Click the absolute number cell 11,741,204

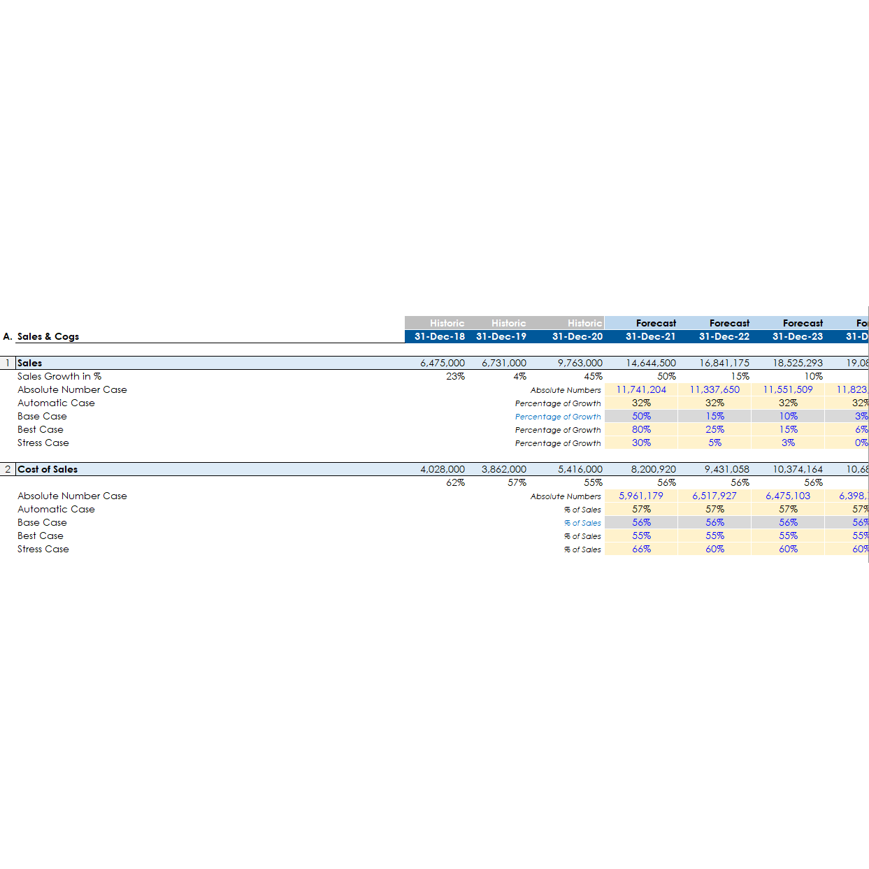(x=641, y=389)
